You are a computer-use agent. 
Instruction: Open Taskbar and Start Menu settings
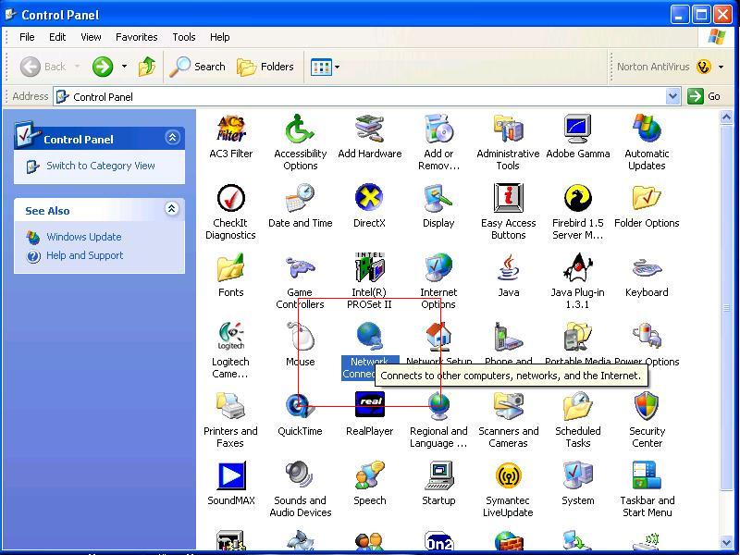pyautogui.click(x=647, y=475)
